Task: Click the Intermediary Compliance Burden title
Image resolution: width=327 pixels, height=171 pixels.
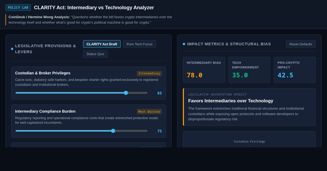Action: click(45, 111)
